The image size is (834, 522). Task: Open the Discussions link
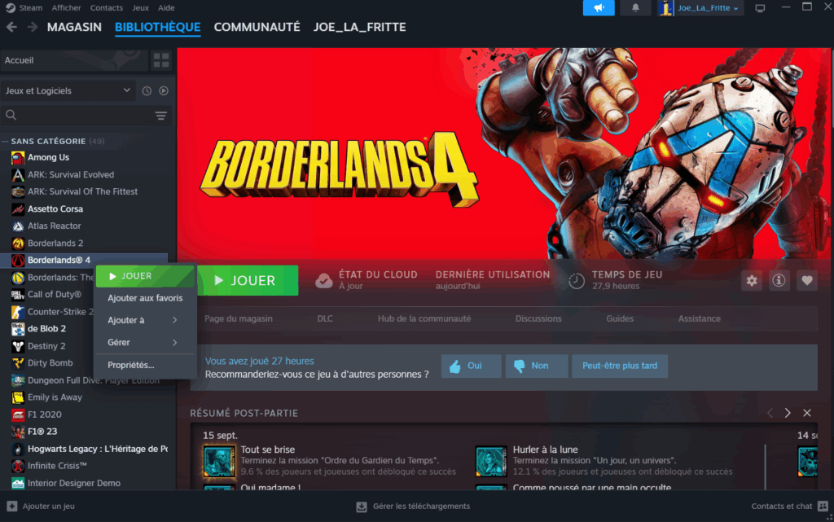[x=538, y=319]
